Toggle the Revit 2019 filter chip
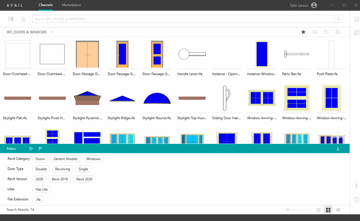Image resolution: width=360 pixels, height=221 pixels. pos(60,179)
